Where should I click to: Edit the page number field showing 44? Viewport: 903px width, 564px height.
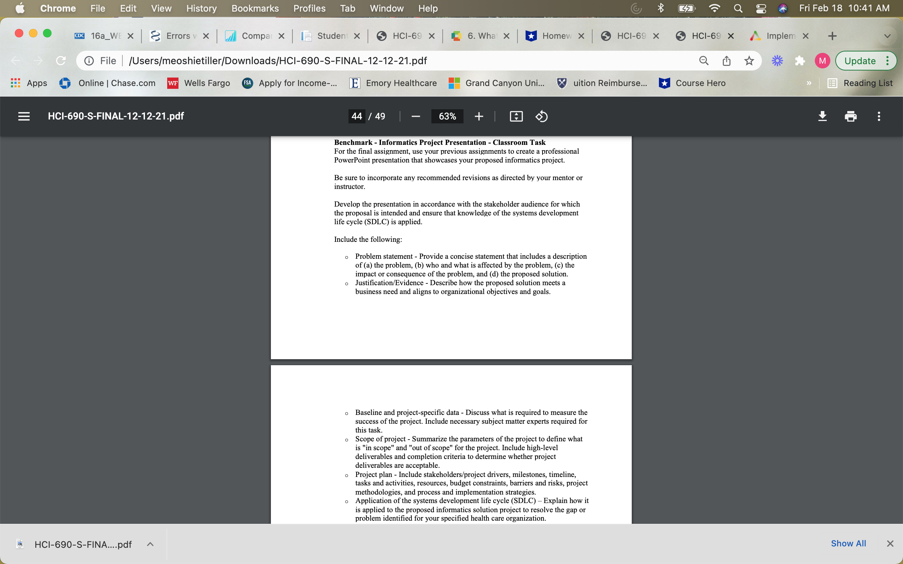(356, 116)
